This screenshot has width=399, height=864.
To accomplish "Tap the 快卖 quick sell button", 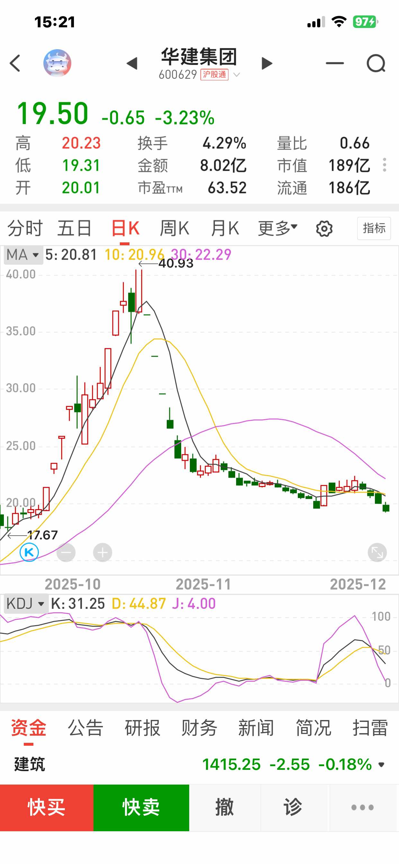I will coord(141,807).
